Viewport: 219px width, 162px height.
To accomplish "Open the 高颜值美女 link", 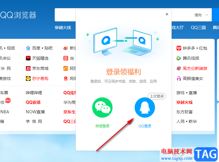I will click(x=193, y=79).
